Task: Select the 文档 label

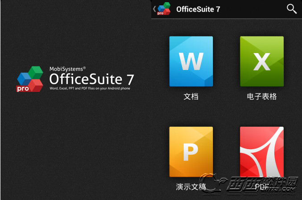Action: [191, 96]
